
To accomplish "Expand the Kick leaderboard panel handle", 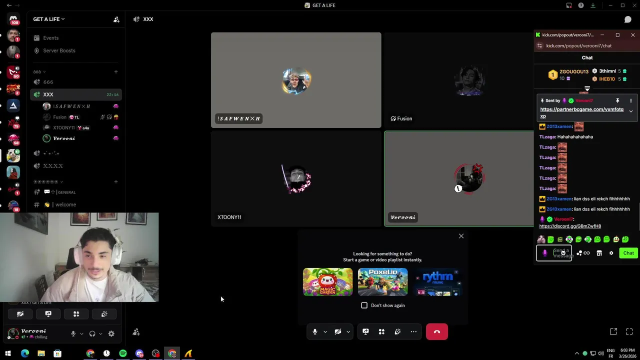I will [587, 89].
